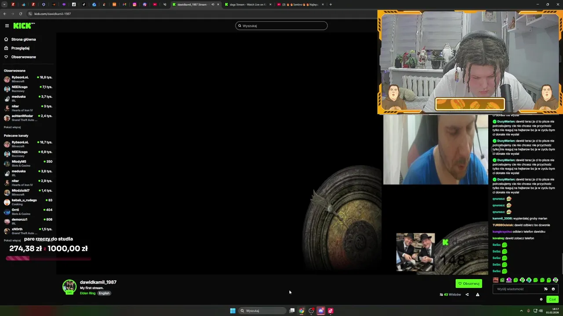Reload the page with refresh icon
The width and height of the screenshot is (563, 316).
(21, 14)
